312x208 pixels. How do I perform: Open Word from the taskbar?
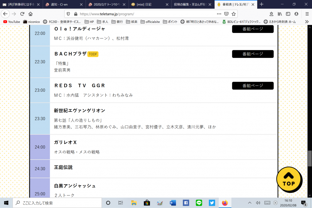click(173, 203)
